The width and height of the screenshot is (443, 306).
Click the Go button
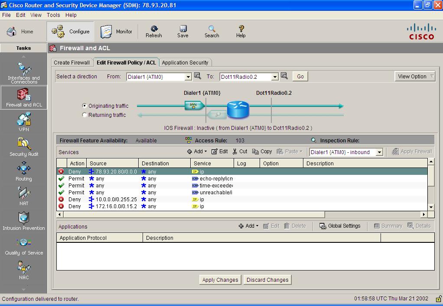pos(300,77)
